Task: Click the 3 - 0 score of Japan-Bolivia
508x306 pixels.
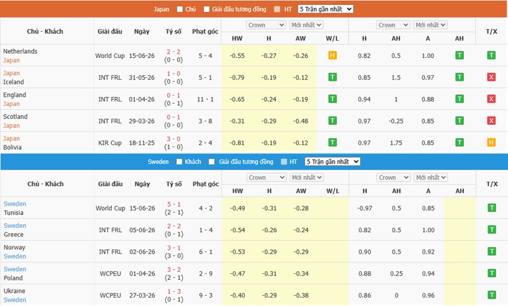Action: (x=173, y=139)
